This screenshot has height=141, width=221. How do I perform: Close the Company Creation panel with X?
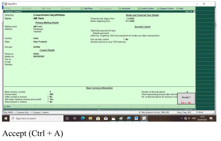click(x=194, y=12)
